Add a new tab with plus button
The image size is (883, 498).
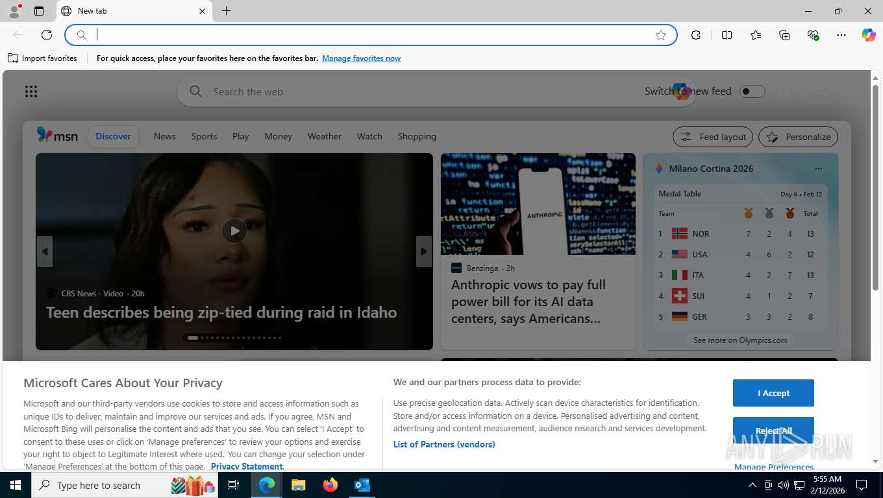click(226, 11)
